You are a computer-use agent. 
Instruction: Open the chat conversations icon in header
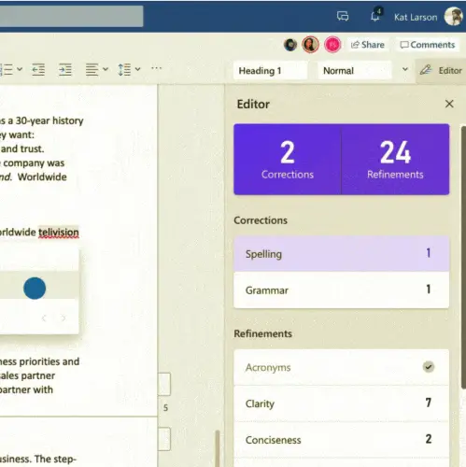tap(343, 16)
